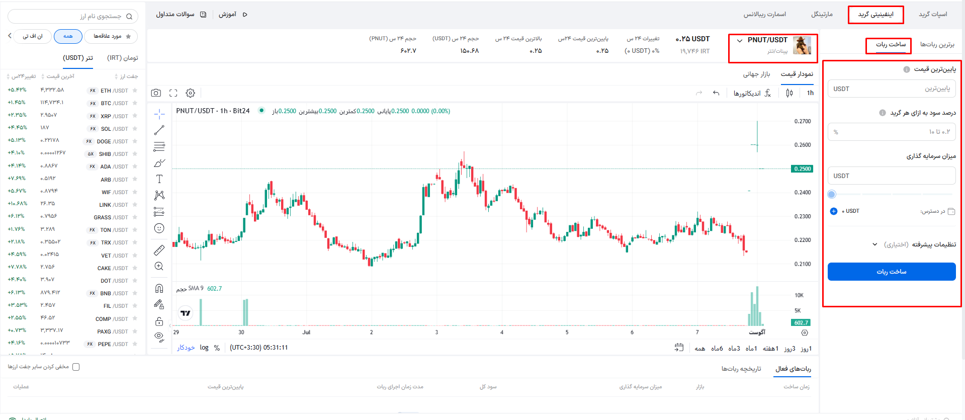Enter fullscreen chart mode
The width and height of the screenshot is (965, 420).
[x=173, y=93]
